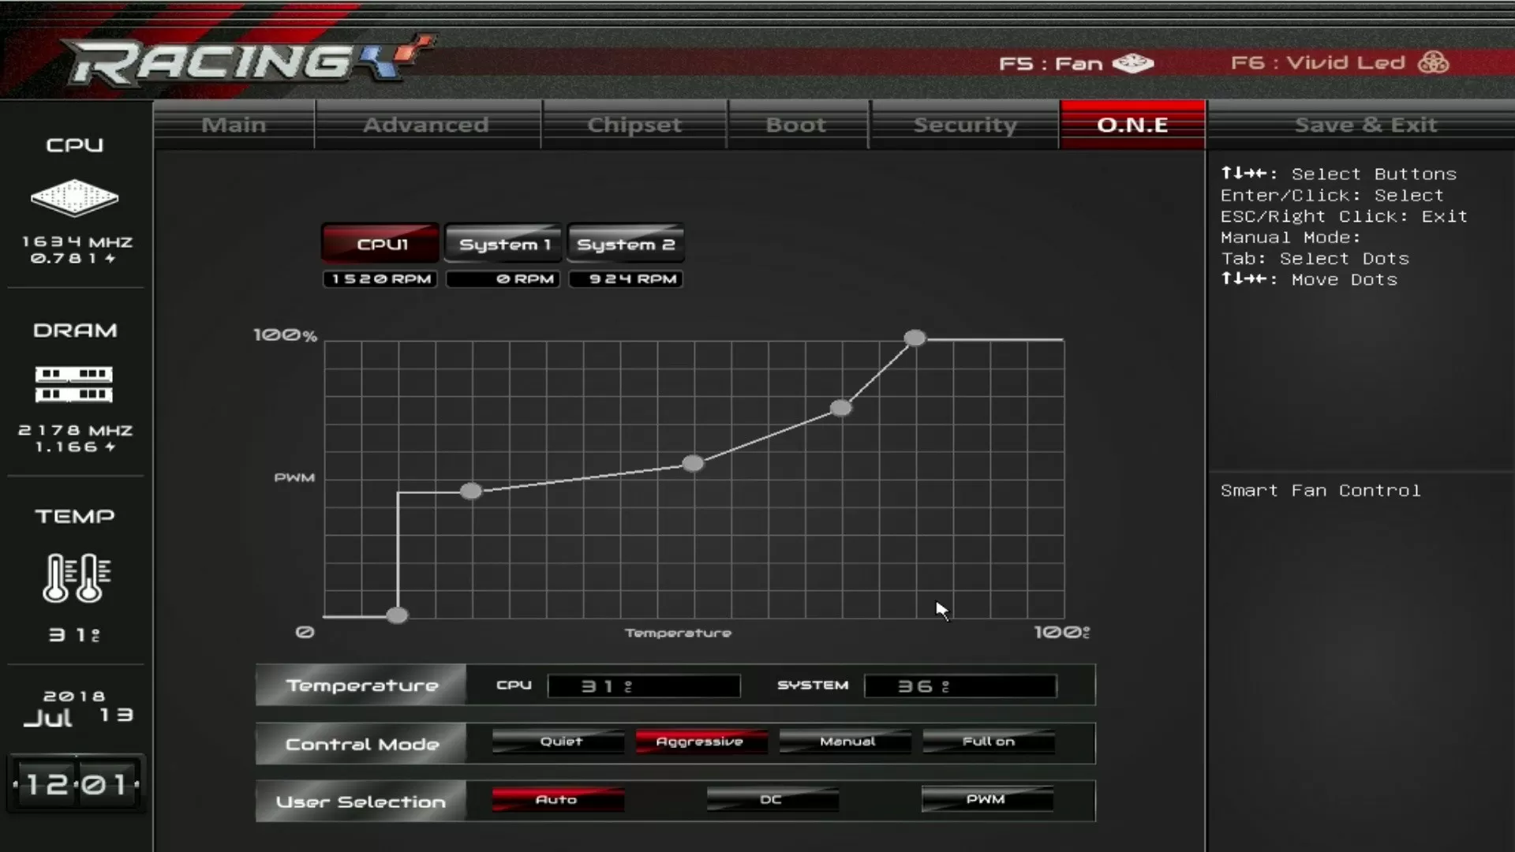
Task: Select Manual control mode
Action: (x=847, y=742)
